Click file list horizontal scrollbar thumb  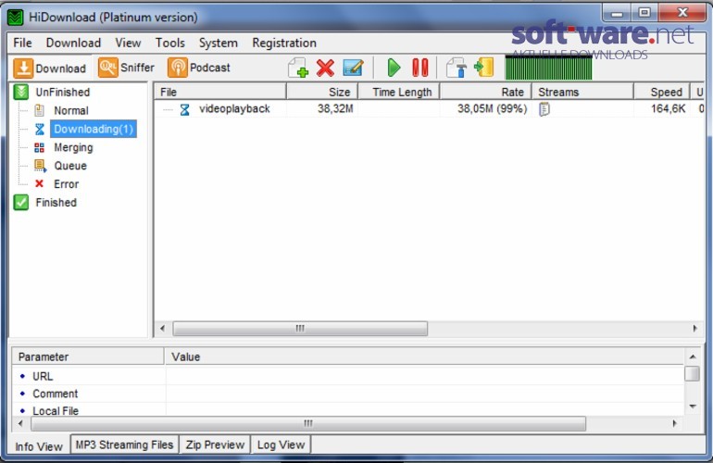pyautogui.click(x=300, y=329)
